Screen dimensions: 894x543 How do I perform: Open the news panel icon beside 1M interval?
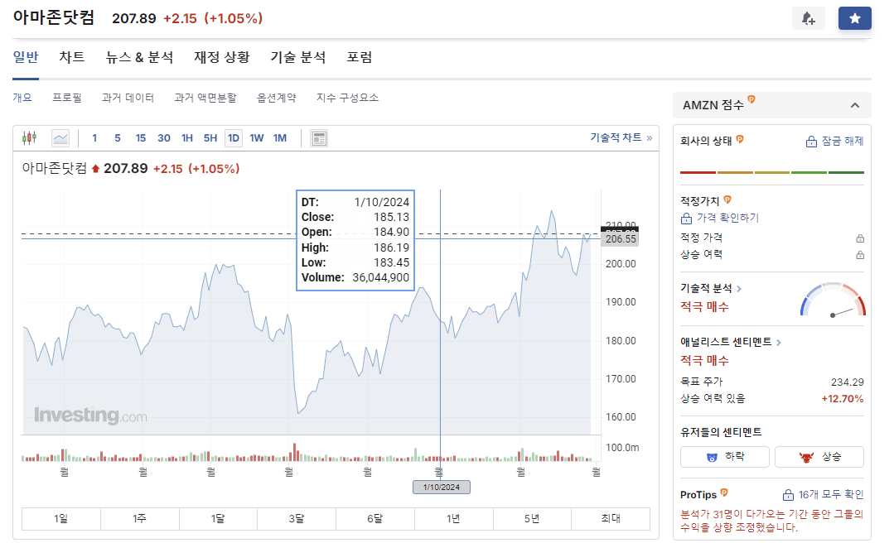(318, 137)
